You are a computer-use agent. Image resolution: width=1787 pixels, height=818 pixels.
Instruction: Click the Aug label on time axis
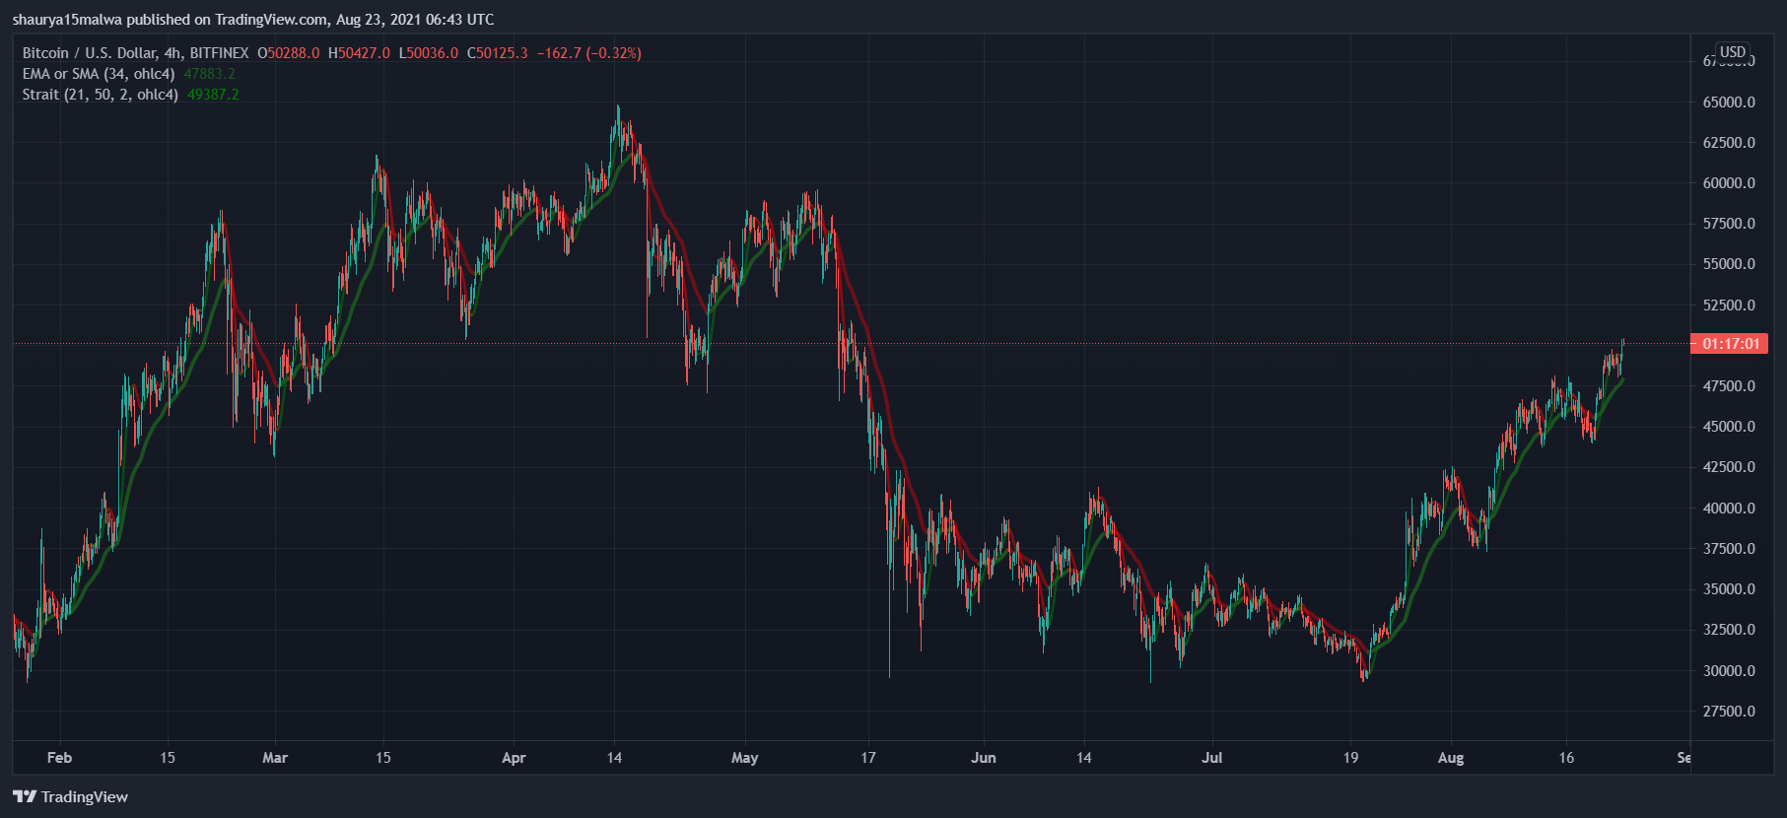[x=1451, y=758]
